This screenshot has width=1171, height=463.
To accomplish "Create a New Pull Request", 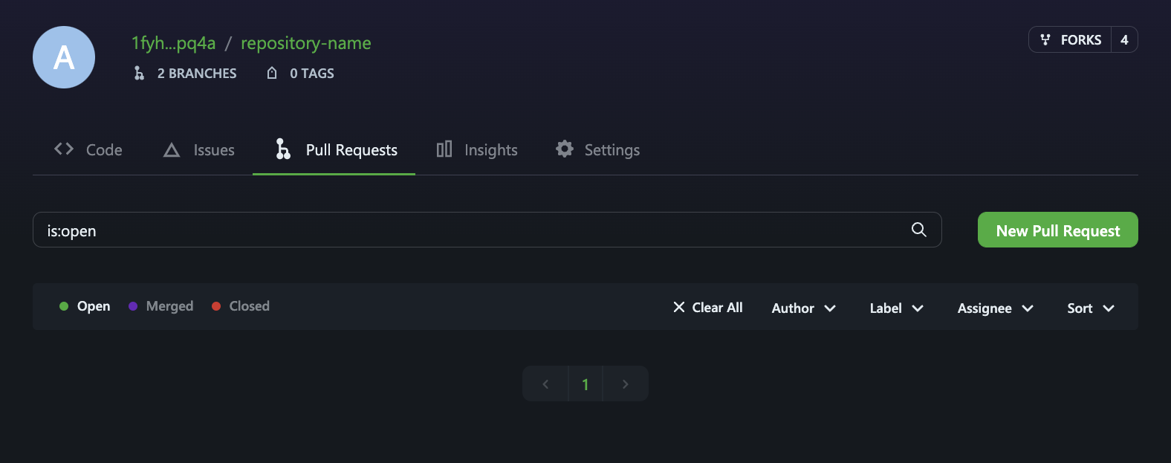I will point(1058,230).
